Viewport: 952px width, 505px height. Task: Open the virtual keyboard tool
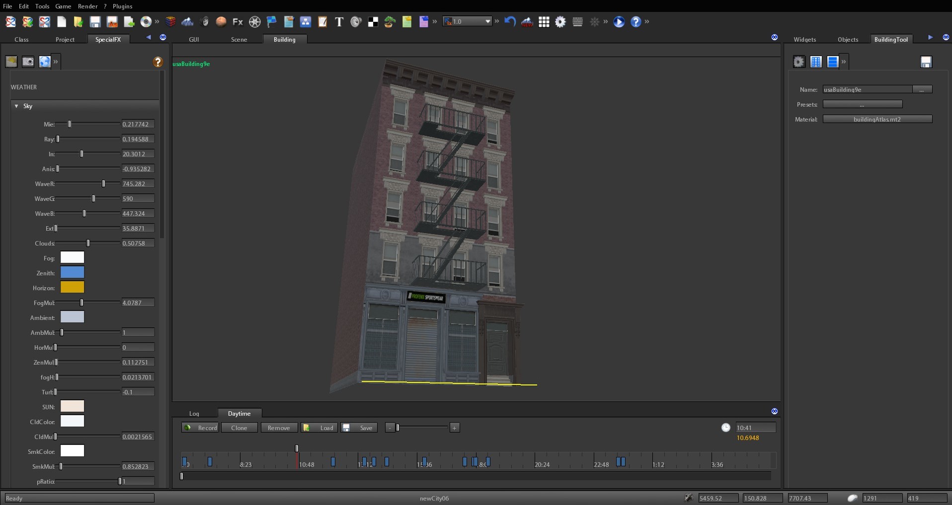(x=577, y=22)
